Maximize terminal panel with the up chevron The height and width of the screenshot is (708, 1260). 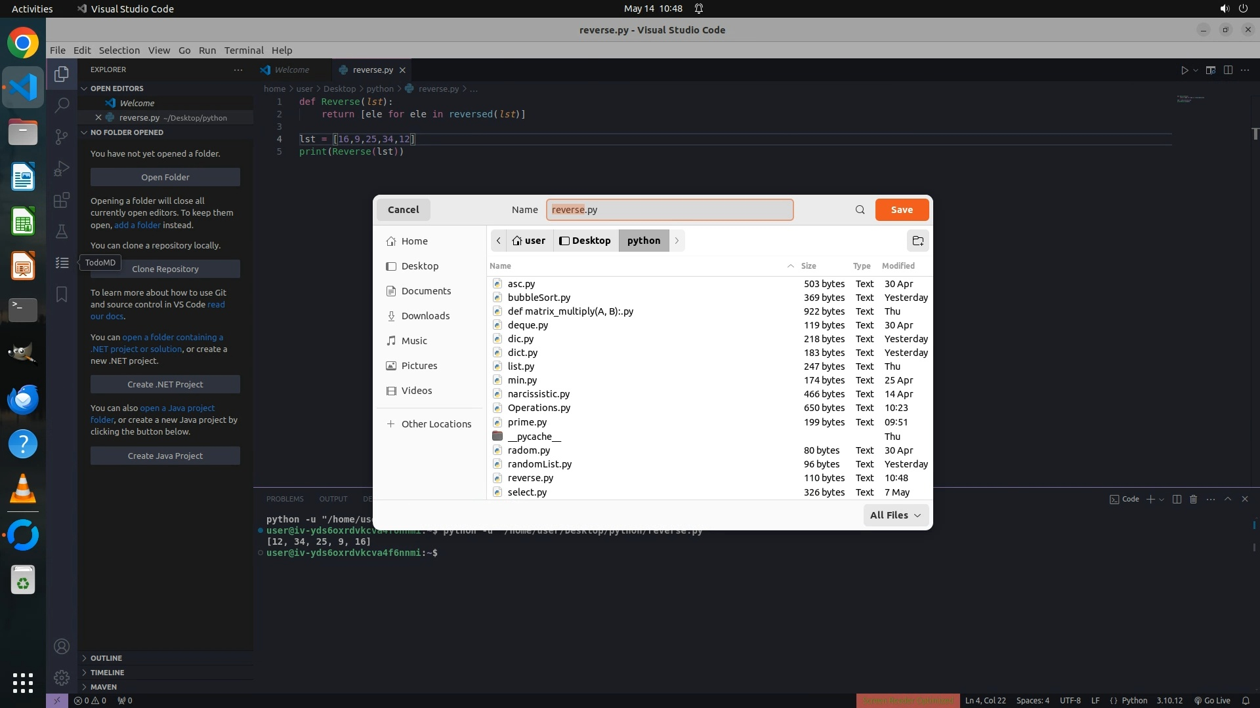1228,499
